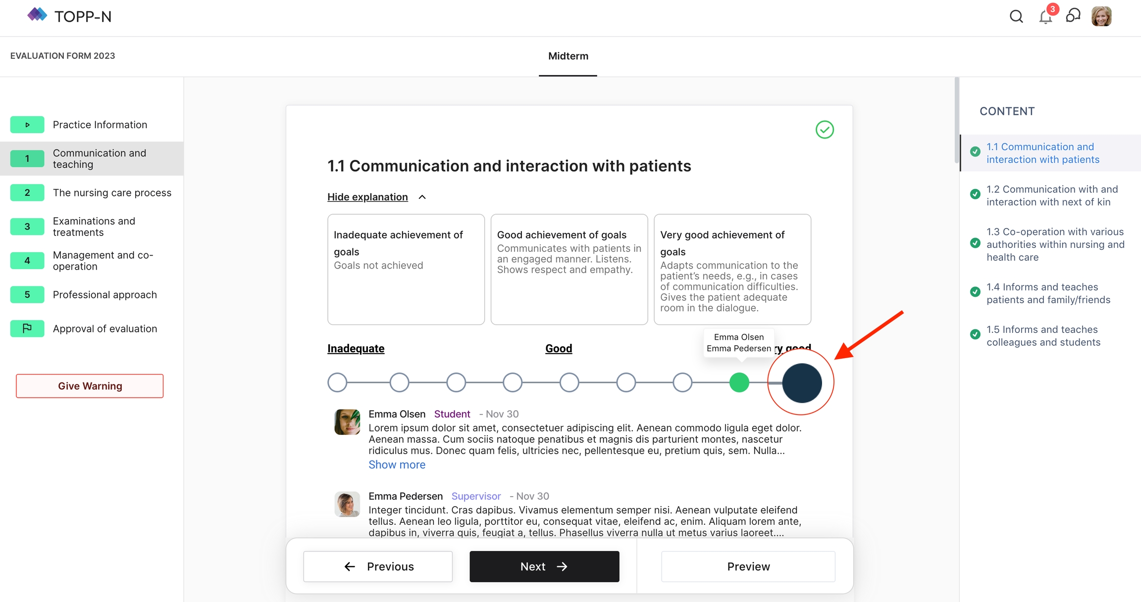
Task: Click Emma Olsen's comment avatar
Action: (x=347, y=422)
